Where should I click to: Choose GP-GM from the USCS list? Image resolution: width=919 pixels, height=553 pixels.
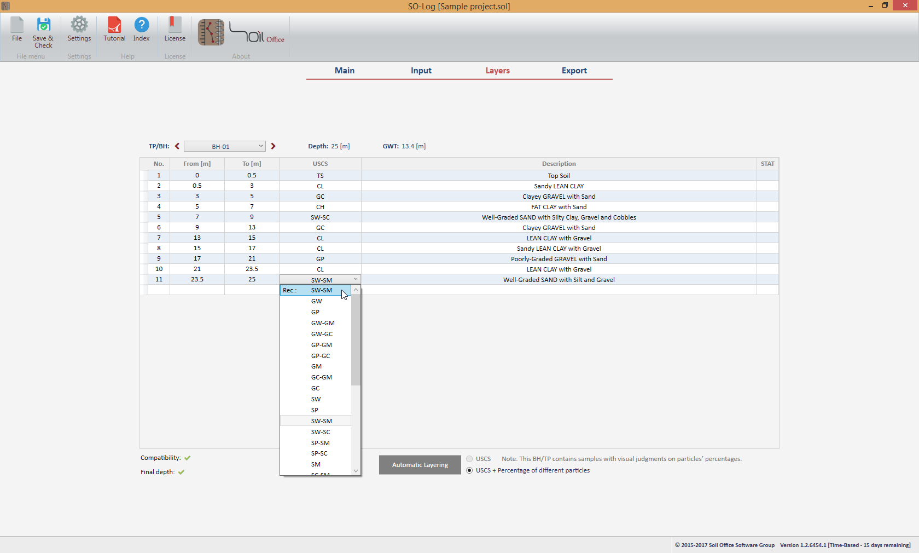pos(321,345)
